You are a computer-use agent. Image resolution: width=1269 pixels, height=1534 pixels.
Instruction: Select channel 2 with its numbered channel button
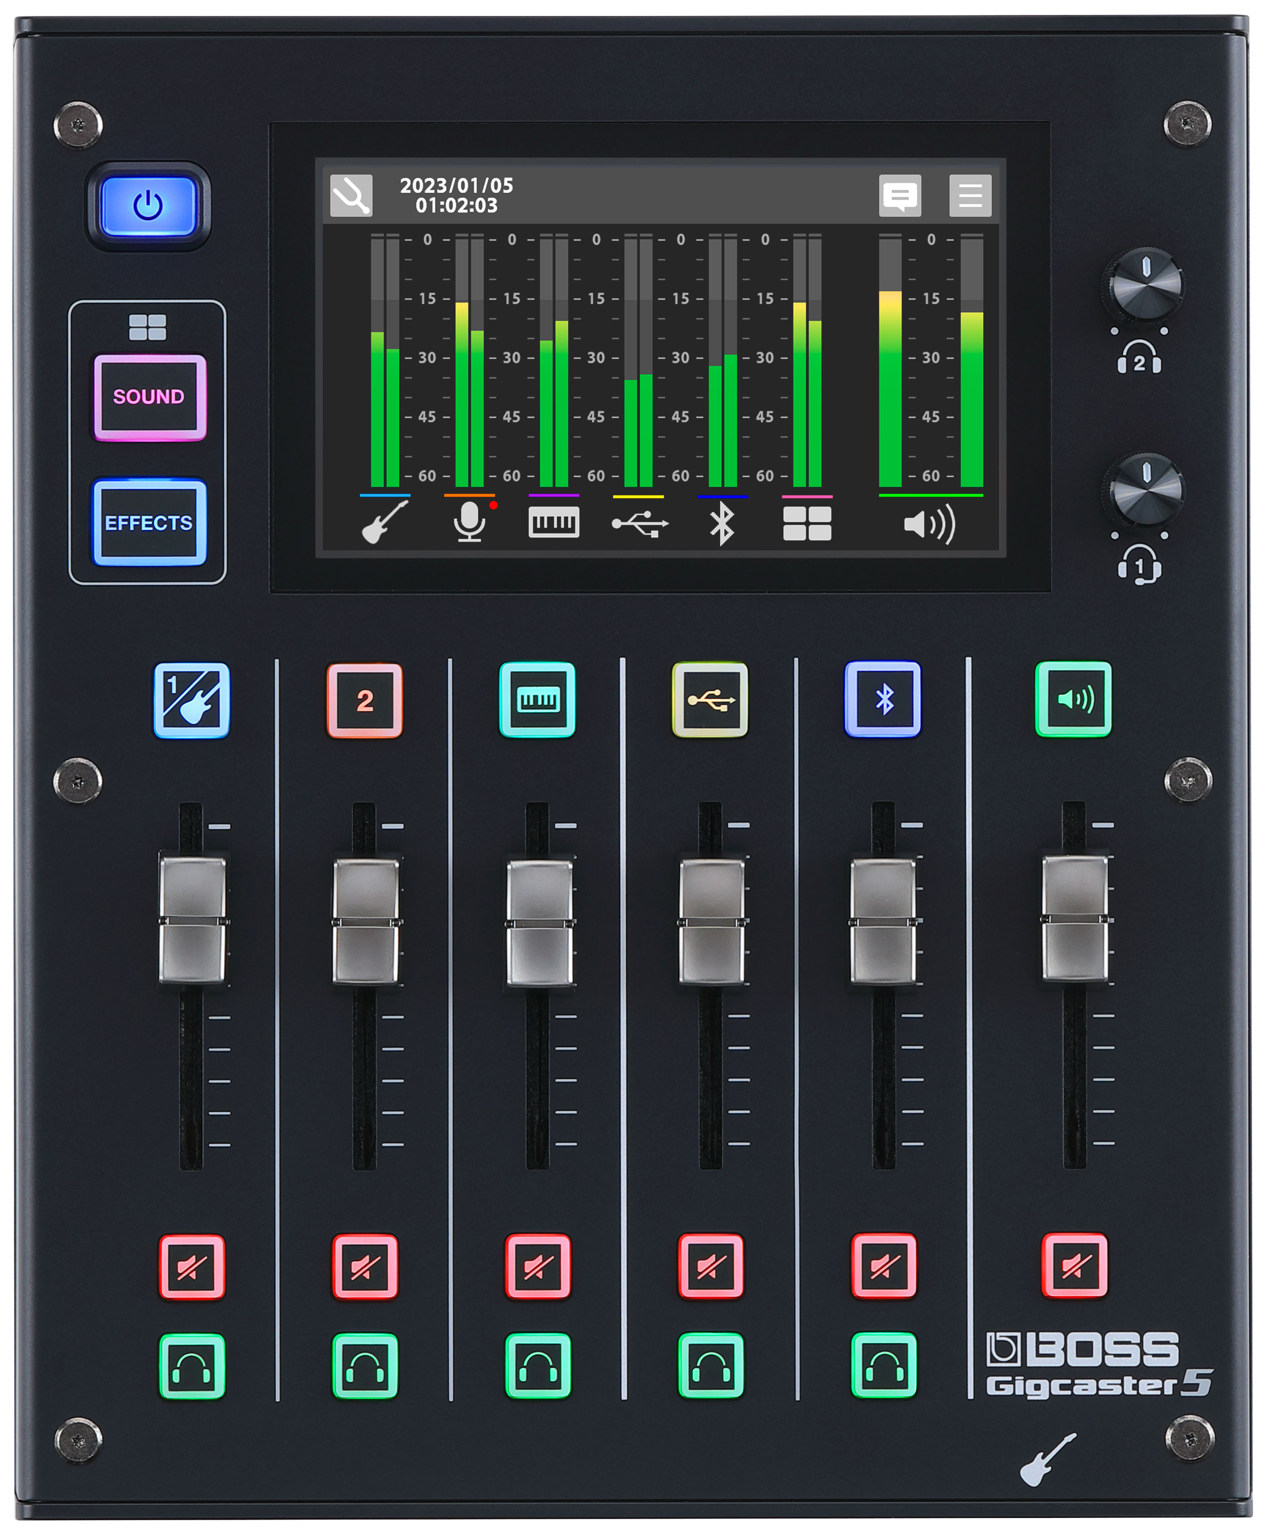364,699
